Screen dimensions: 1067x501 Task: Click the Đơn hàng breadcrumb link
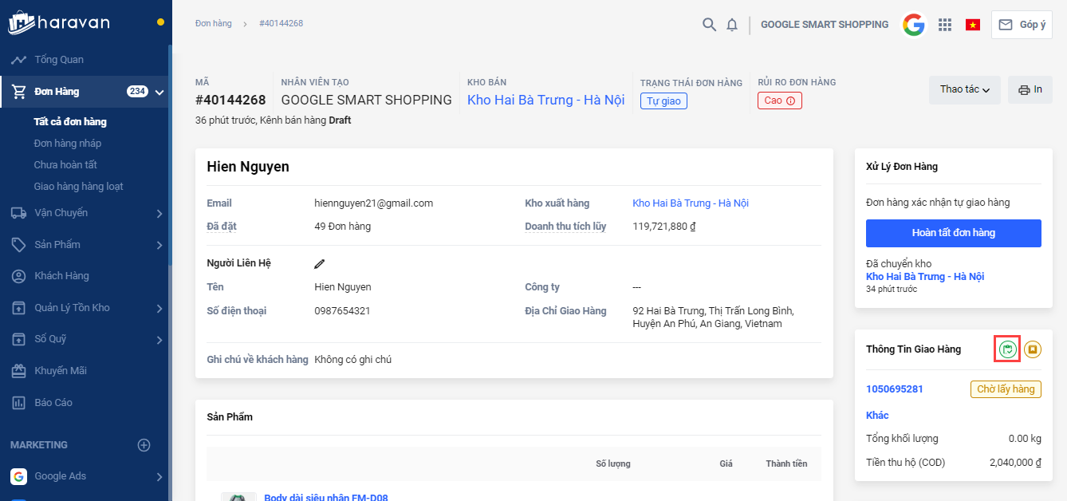(x=213, y=23)
